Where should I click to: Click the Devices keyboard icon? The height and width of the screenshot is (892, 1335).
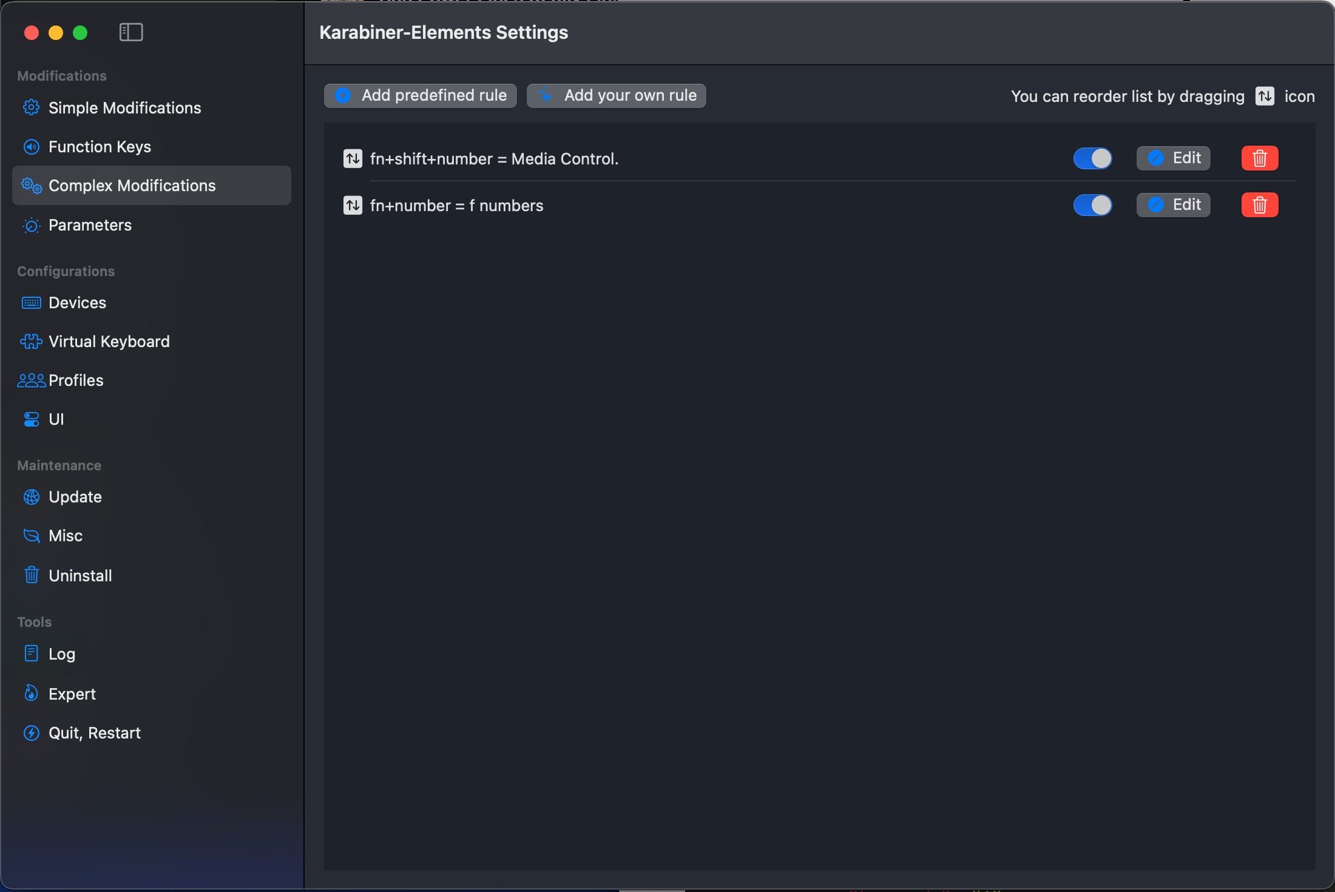click(32, 303)
